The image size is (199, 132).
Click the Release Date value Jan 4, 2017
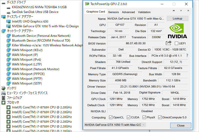(118, 37)
